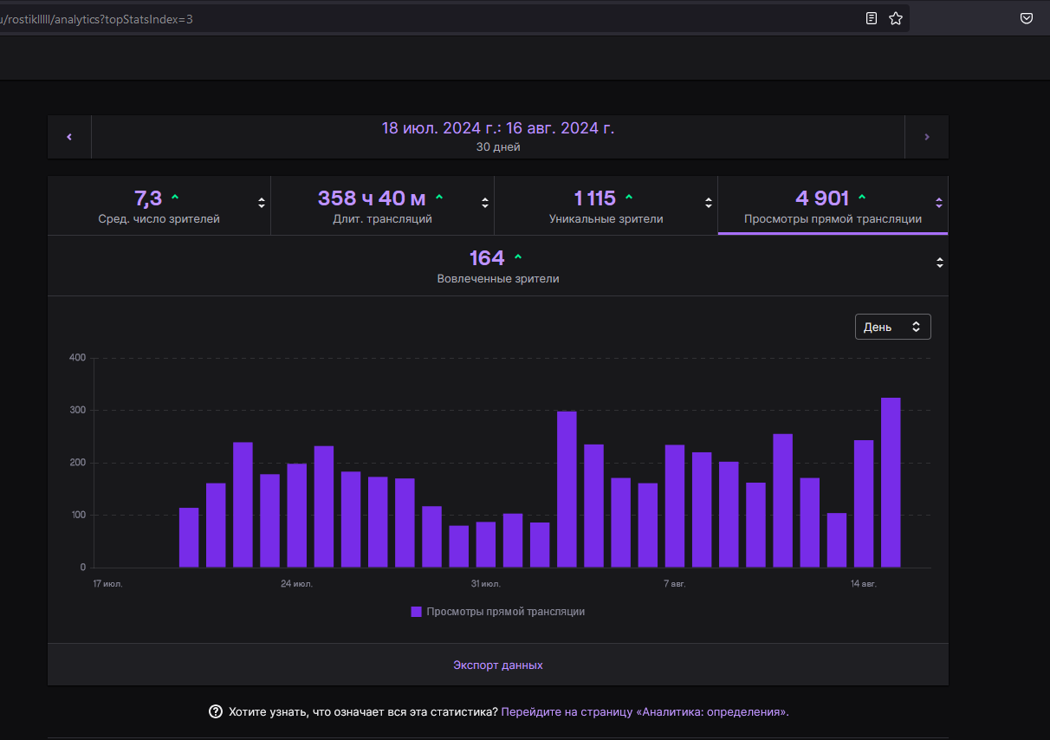Open metric selector arrows beside 7,3 average viewers
Screen dimensions: 1050x740
pos(262,204)
